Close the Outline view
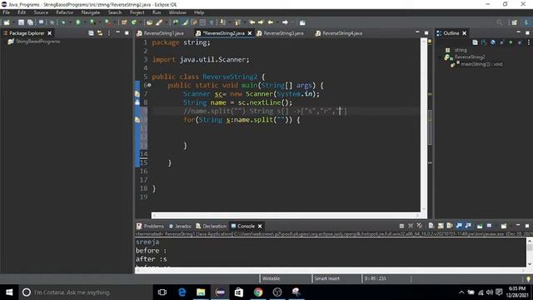This screenshot has width=533, height=300. 465,33
